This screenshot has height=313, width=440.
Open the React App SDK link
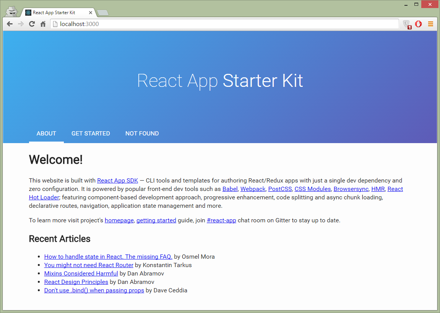pos(117,180)
